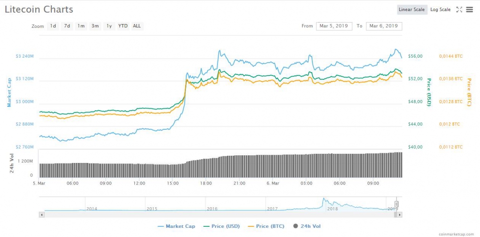Set zoom to 1d
Viewport: 480px width, 237px height.
click(x=53, y=26)
